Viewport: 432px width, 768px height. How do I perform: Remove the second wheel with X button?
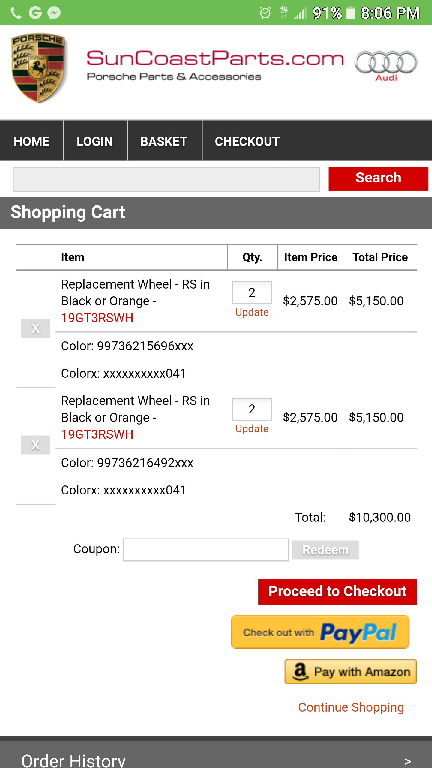tap(36, 445)
